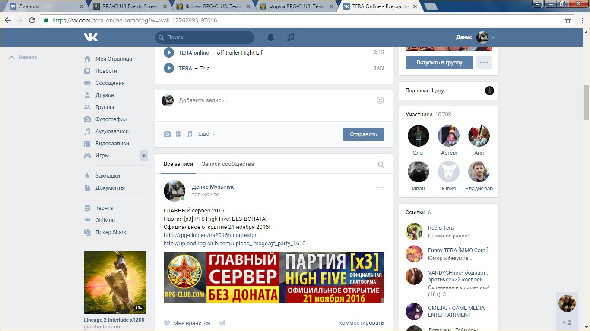Viewport: 590px width, 331px height.
Task: Click Вступить в группу button
Action: pos(439,62)
